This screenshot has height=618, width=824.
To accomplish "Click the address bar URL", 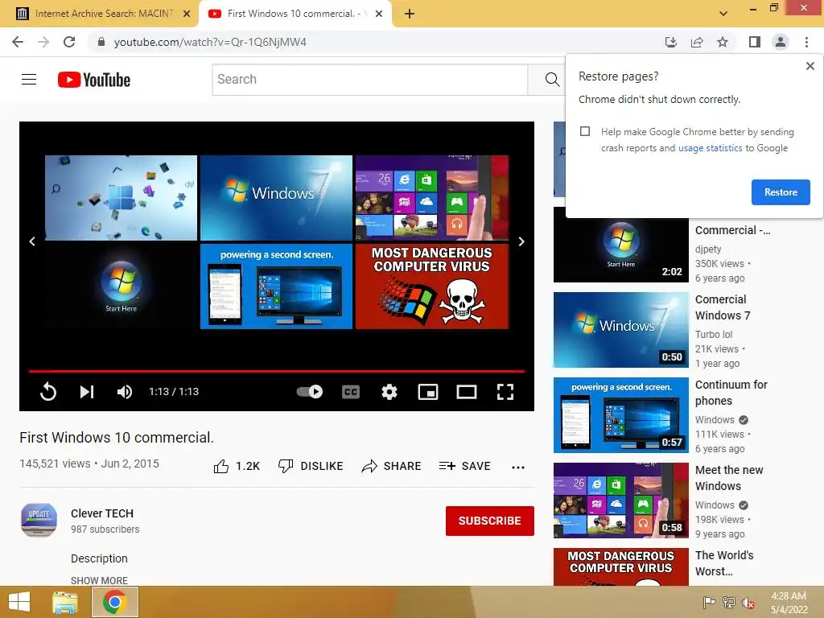I will tap(210, 42).
